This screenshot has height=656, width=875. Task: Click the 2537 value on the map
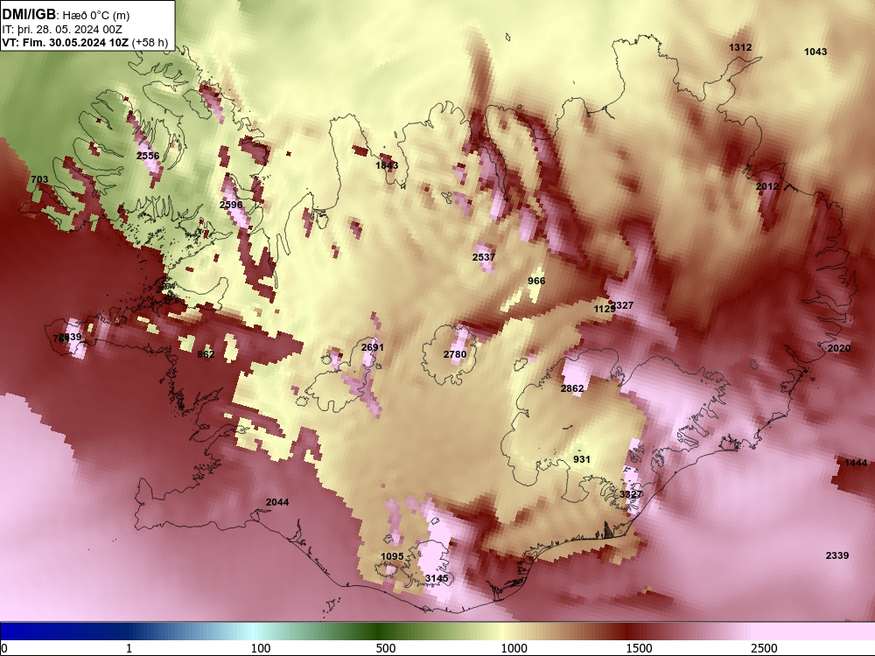(x=483, y=257)
